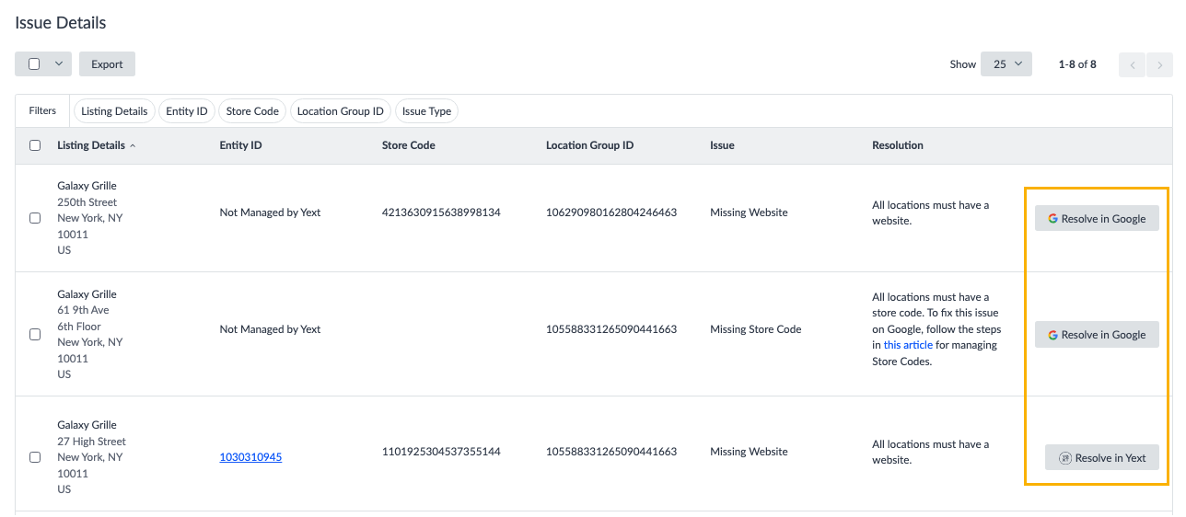Select the 250th Street Galaxy Grille row checkbox
Screen dimensions: 1186x517
(x=35, y=218)
